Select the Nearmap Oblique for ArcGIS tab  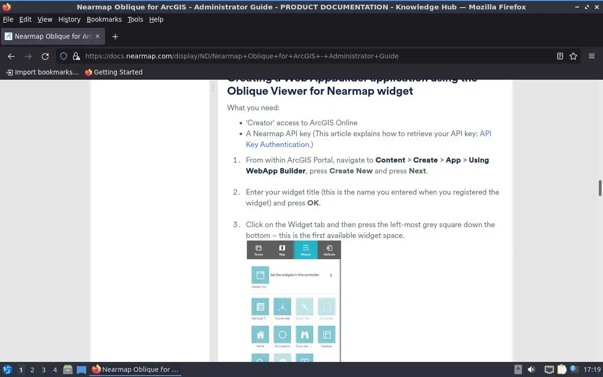pyautogui.click(x=53, y=36)
